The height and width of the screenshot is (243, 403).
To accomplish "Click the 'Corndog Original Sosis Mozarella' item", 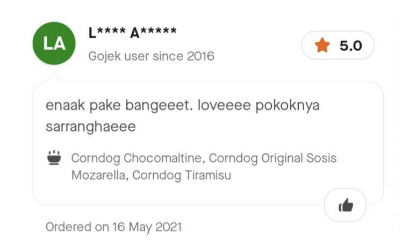I will (x=204, y=166).
